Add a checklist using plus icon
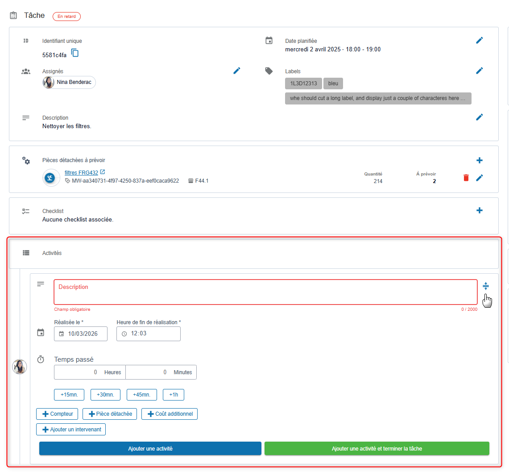The height and width of the screenshot is (472, 509). (x=479, y=210)
